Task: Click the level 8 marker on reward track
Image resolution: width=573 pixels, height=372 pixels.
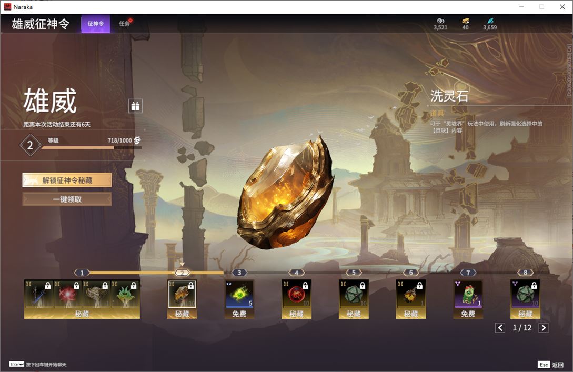Action: tap(525, 273)
